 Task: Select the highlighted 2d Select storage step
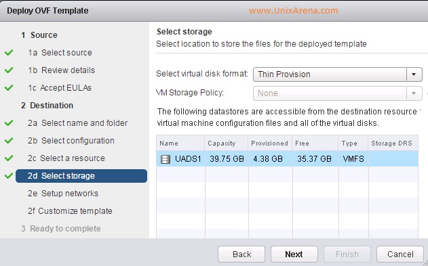coord(81,176)
